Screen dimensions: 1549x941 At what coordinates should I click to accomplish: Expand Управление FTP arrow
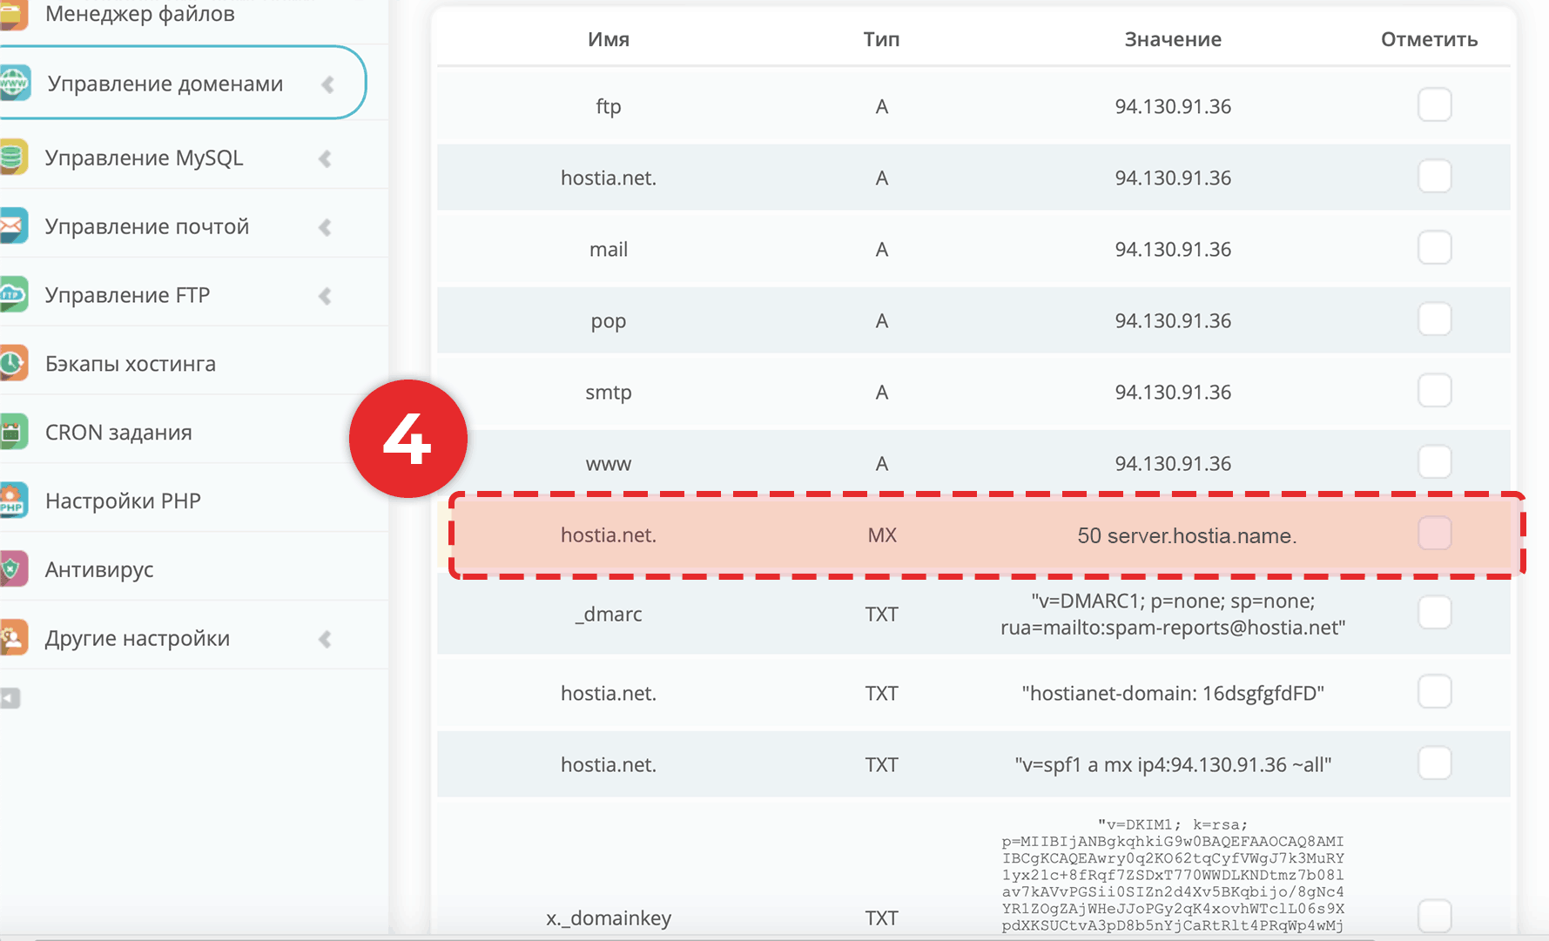coord(325,296)
